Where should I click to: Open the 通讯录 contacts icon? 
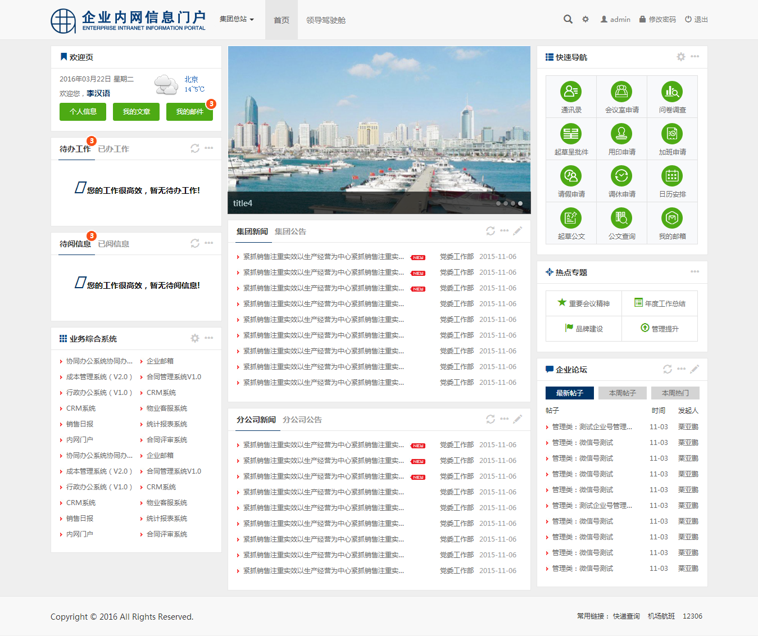coord(571,92)
